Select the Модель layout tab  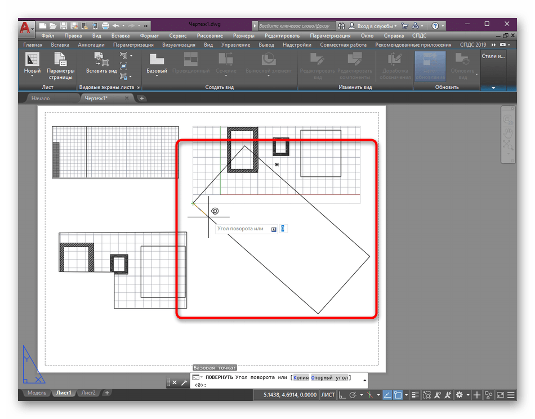pyautogui.click(x=37, y=393)
